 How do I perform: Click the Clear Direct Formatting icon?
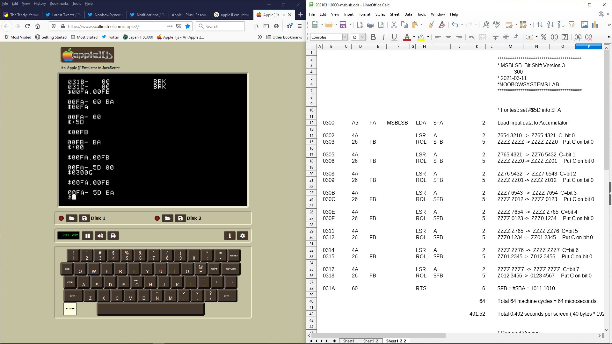442,25
